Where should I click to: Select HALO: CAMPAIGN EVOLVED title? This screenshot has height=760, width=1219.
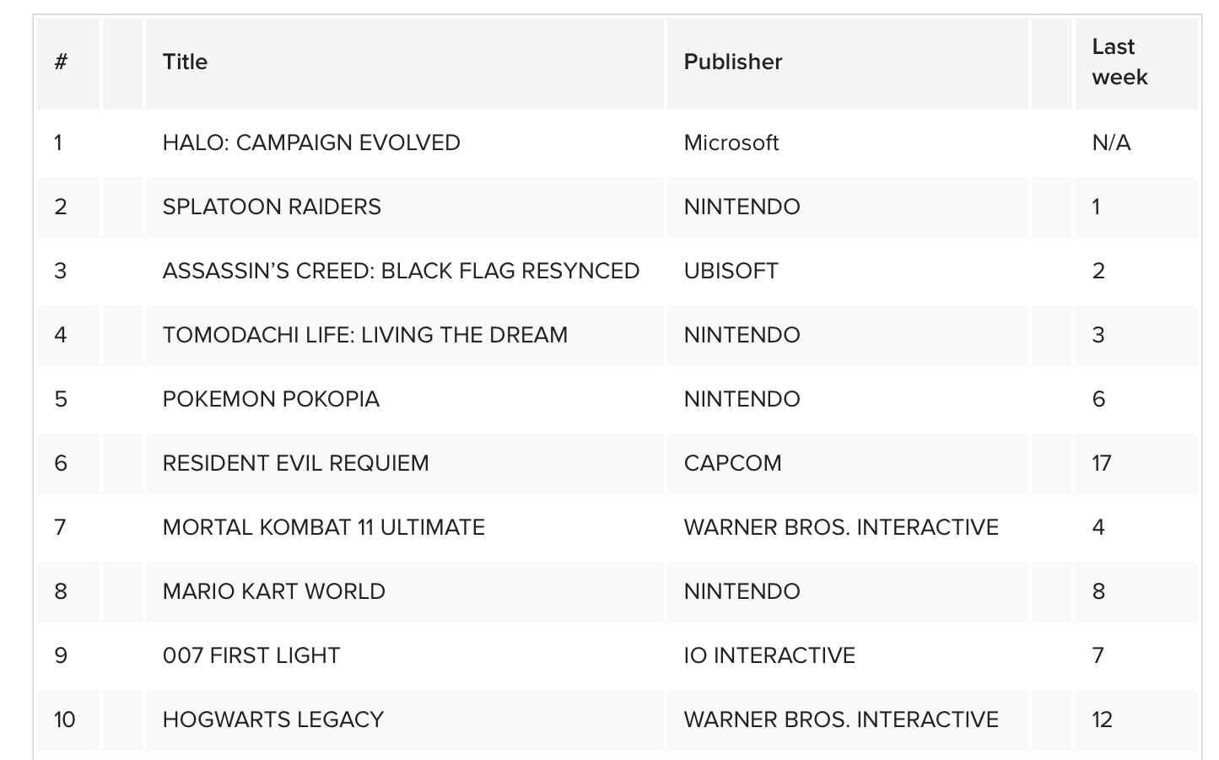(x=311, y=143)
